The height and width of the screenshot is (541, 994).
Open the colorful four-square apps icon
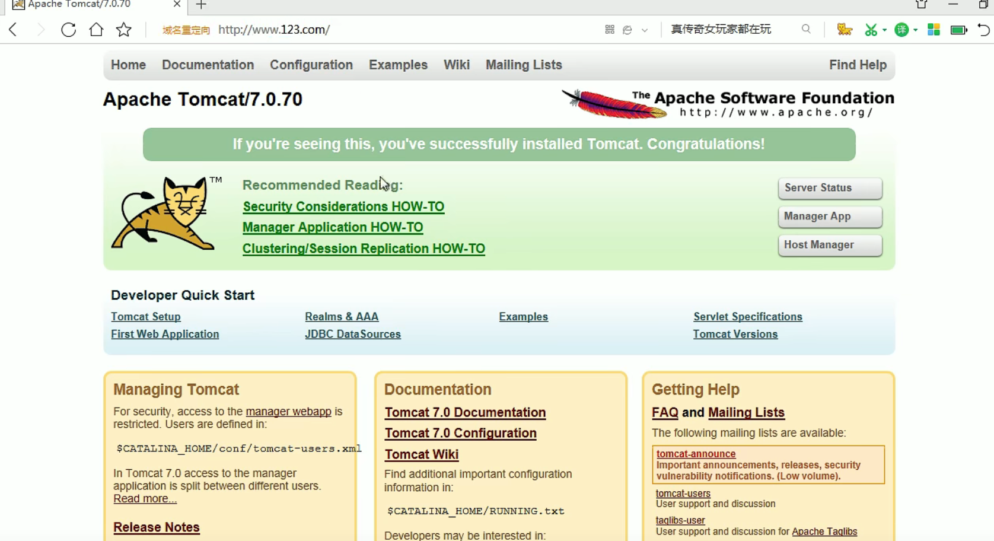click(934, 30)
